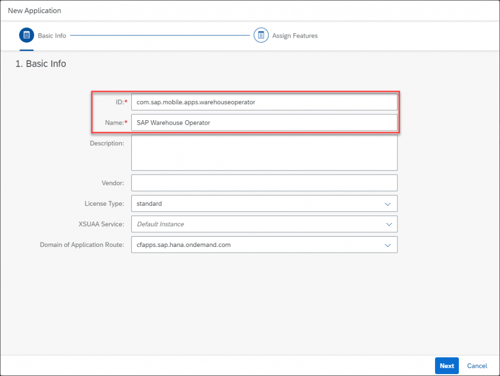The width and height of the screenshot is (500, 376).
Task: Click the Next button
Action: click(447, 366)
